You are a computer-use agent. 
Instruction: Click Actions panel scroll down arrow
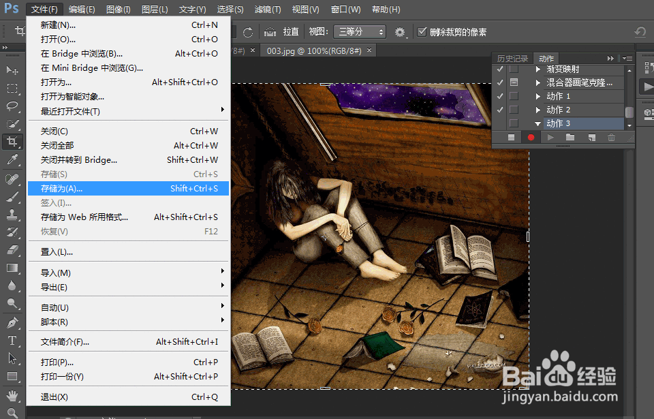tap(629, 125)
